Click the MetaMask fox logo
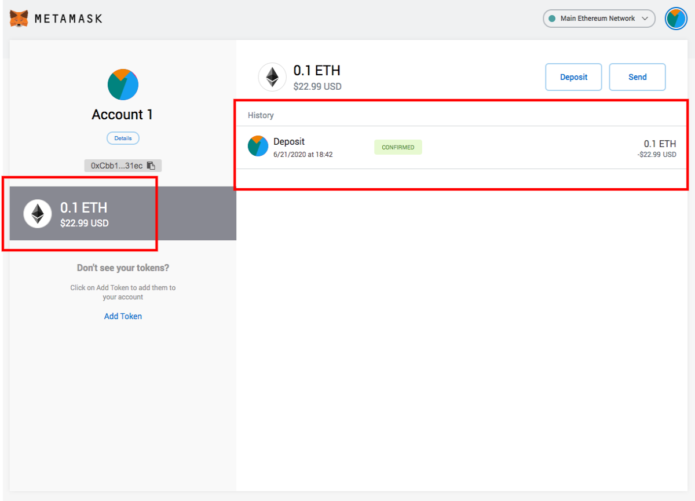Viewport: 695px width, 501px height. pos(19,18)
